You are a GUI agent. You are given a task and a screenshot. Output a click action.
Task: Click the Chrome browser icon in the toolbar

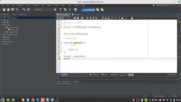[x=55, y=10]
